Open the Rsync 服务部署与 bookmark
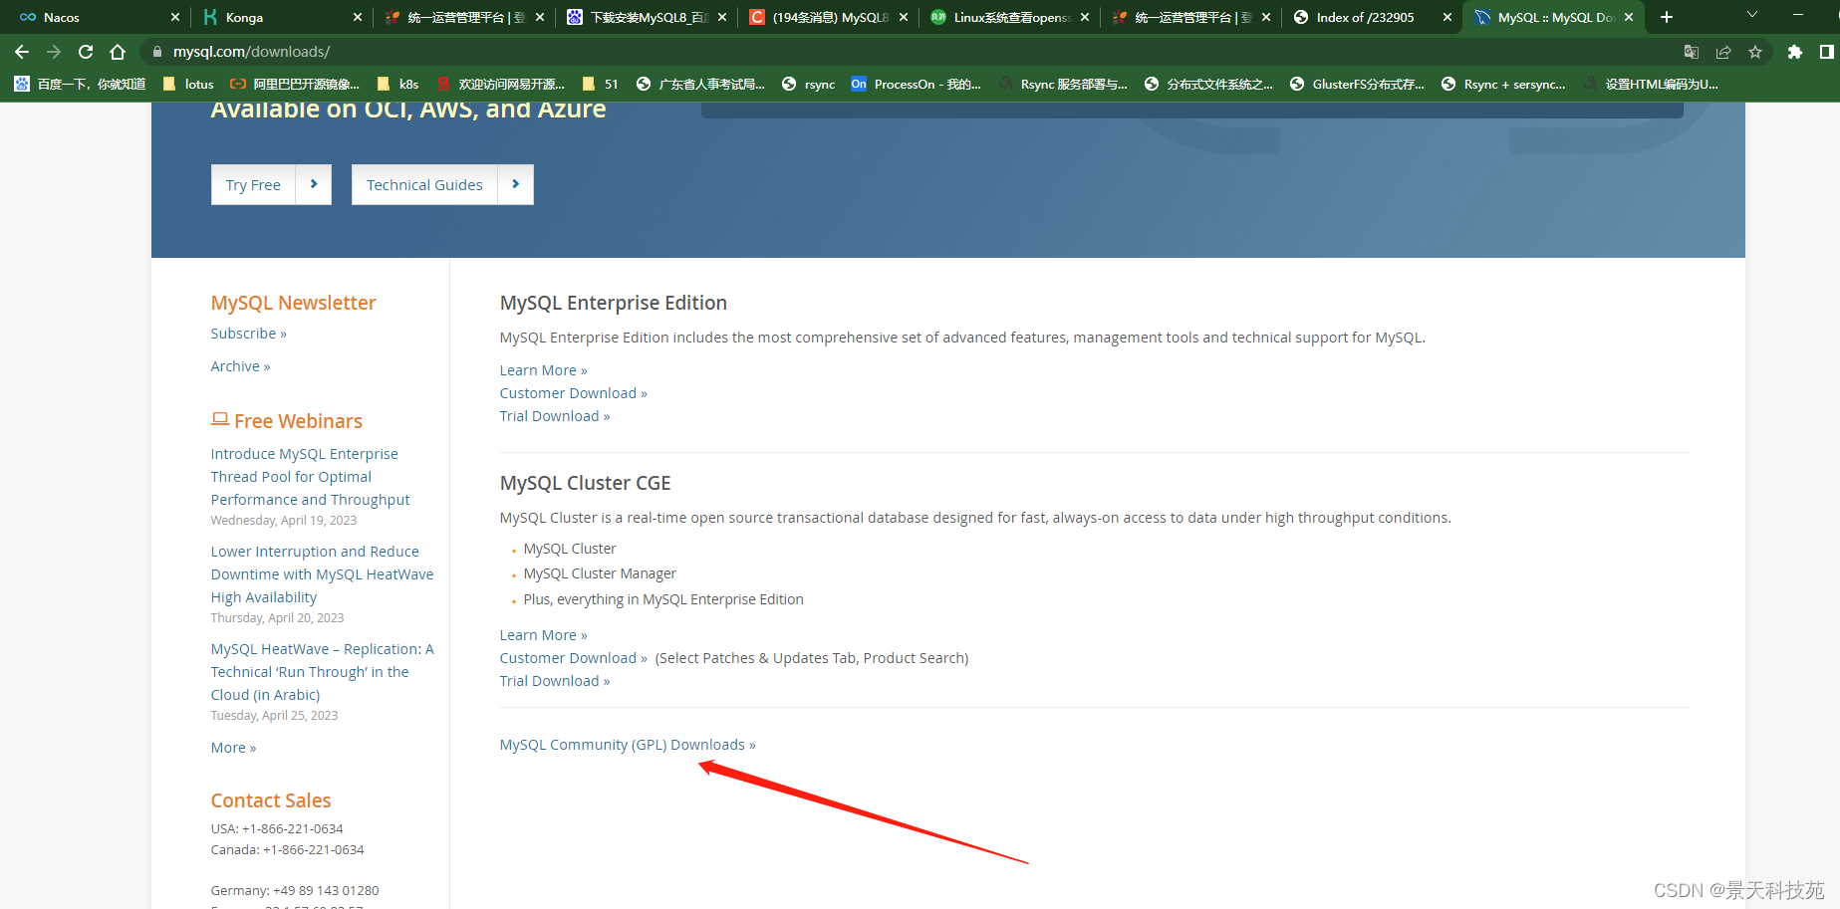 tap(1063, 85)
